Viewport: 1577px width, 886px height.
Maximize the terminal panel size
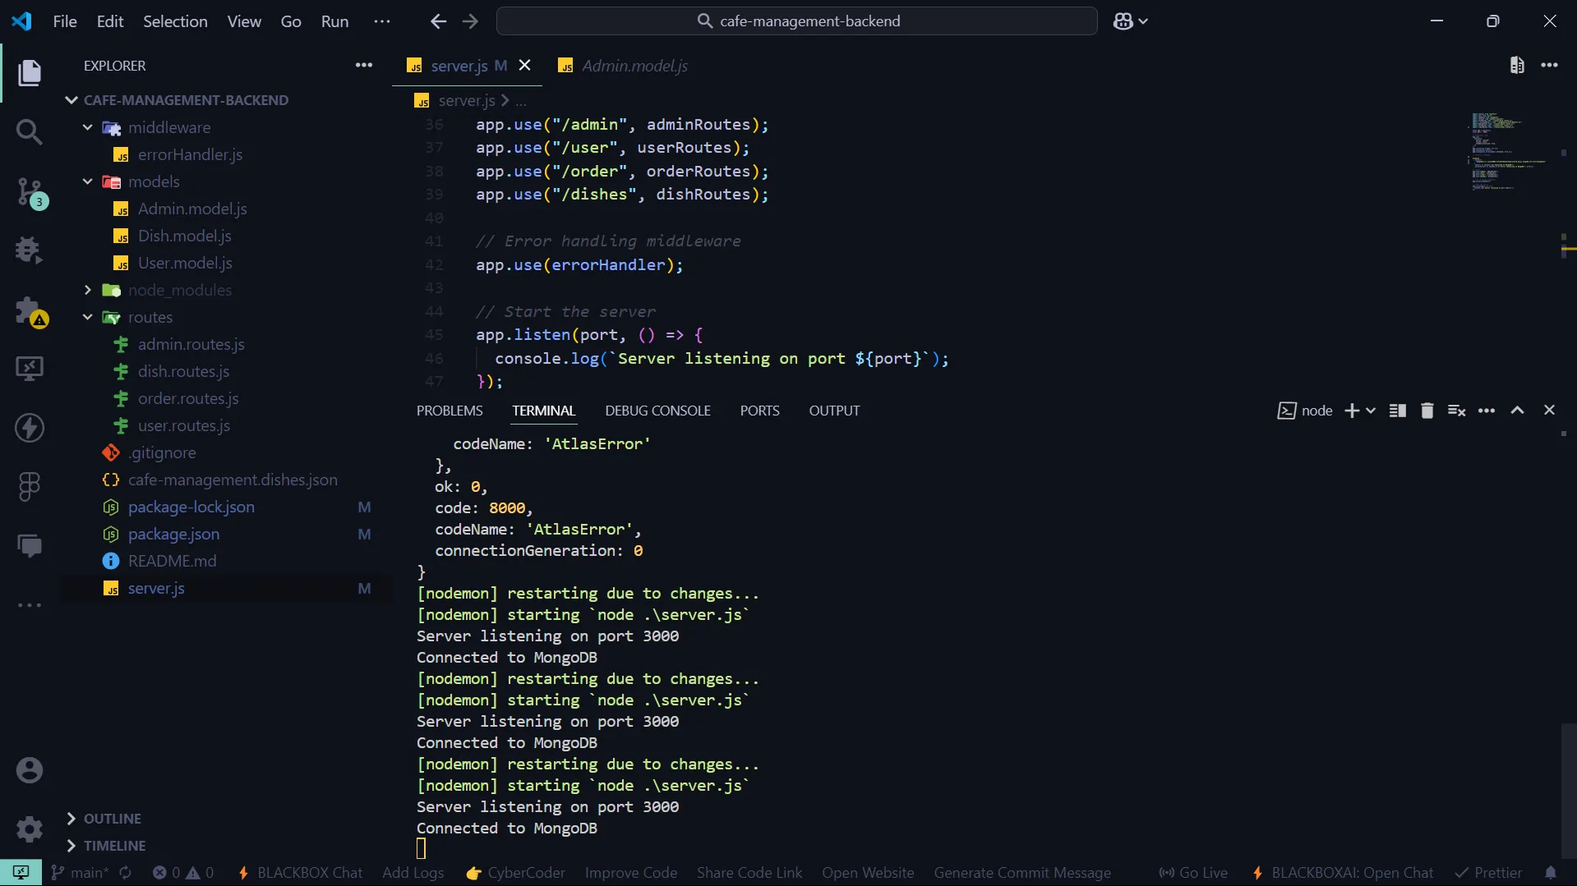click(x=1517, y=411)
